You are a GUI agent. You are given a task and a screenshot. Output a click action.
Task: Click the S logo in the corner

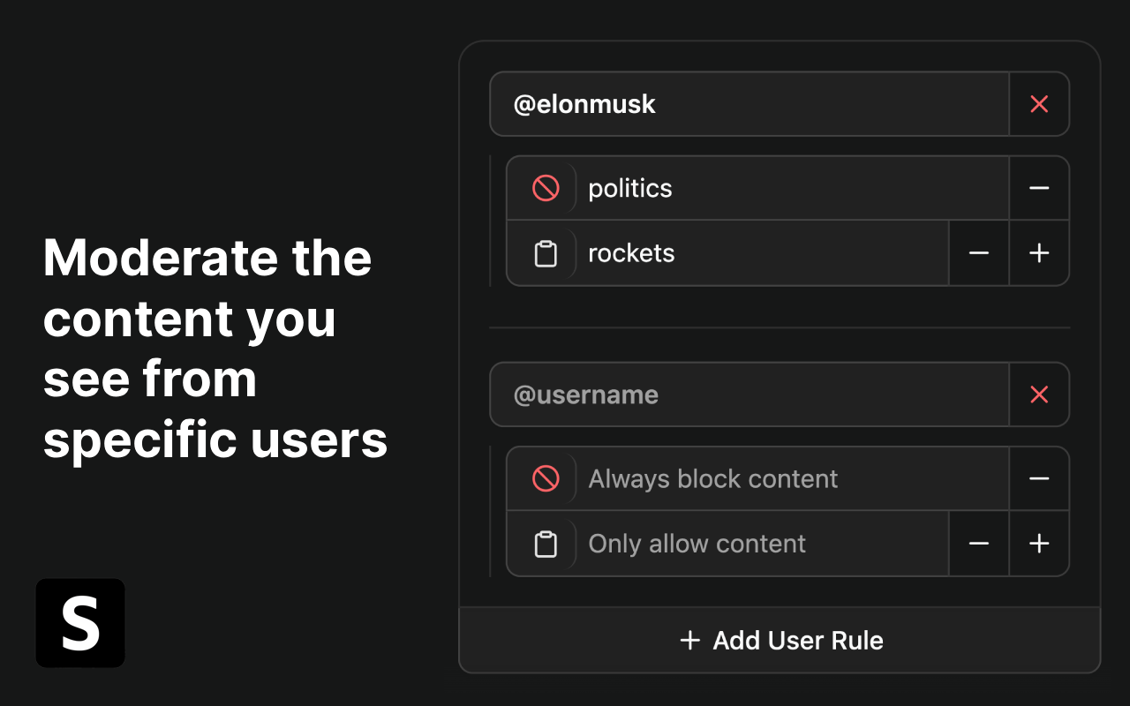[x=80, y=623]
